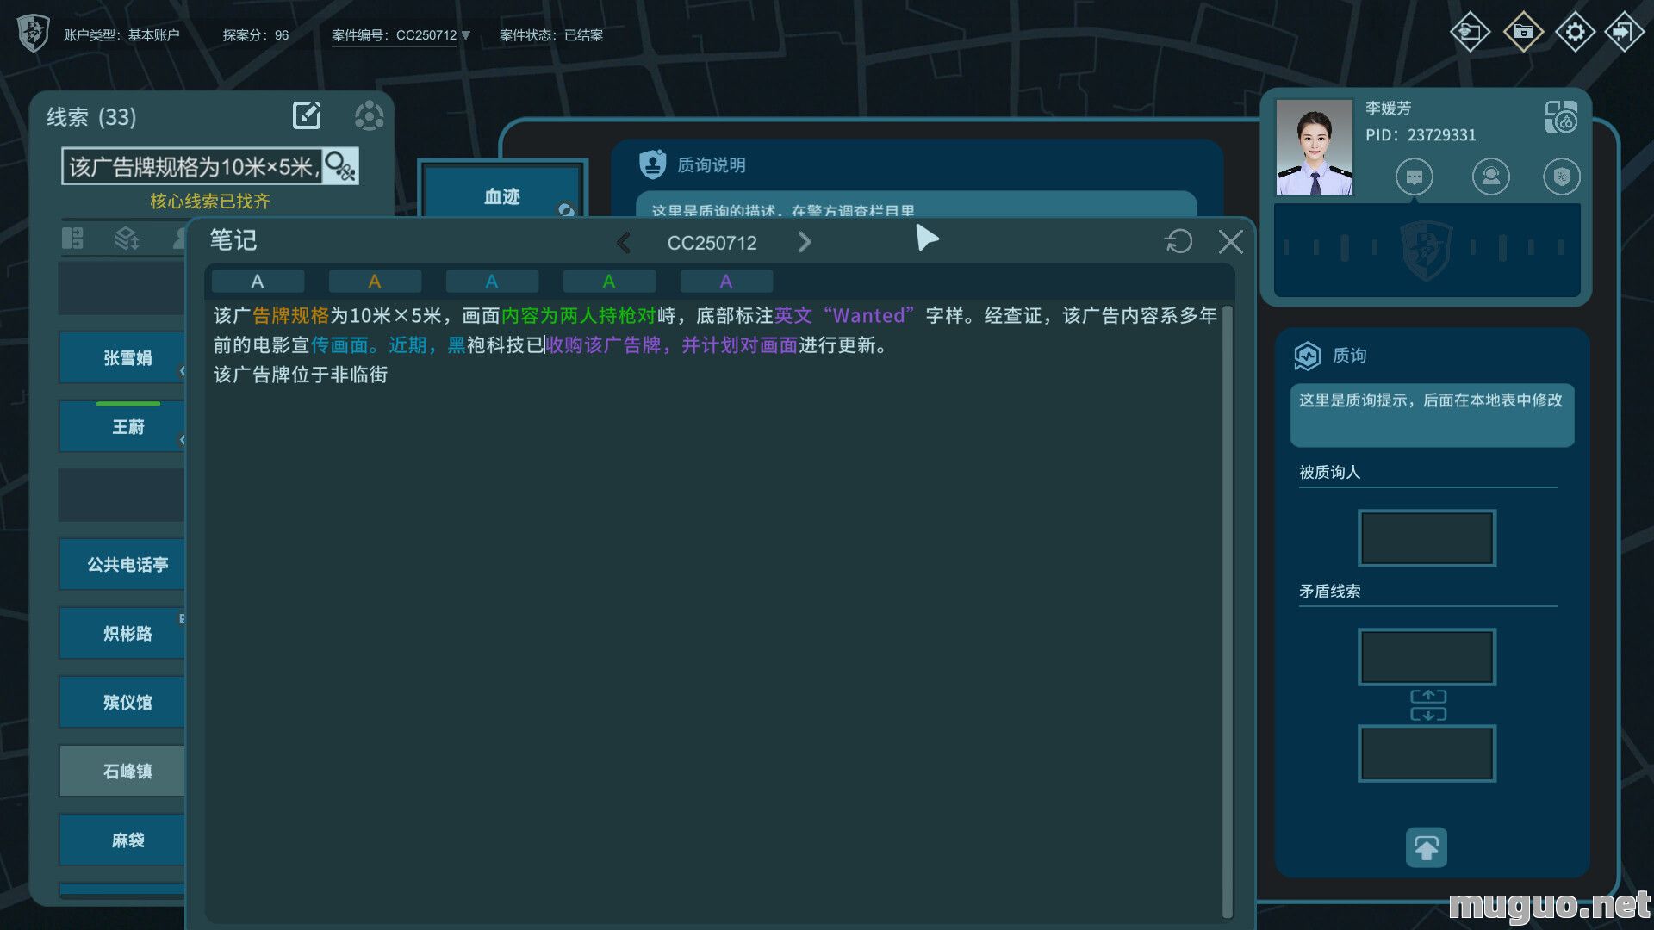Screen dimensions: 1654x930
Task: Select the 王蔚 clue card
Action: coord(122,426)
